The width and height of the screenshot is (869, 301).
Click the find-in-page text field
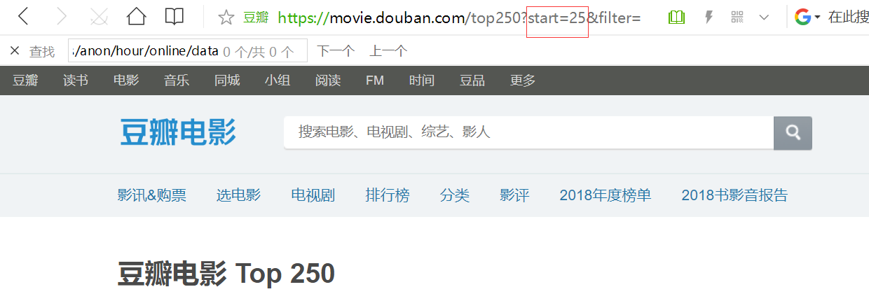(188, 50)
